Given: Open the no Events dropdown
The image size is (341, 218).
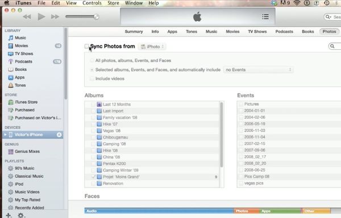Looking at the screenshot, I should (x=258, y=70).
